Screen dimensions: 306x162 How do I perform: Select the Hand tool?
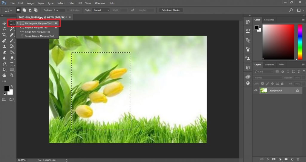[x=4, y=75]
